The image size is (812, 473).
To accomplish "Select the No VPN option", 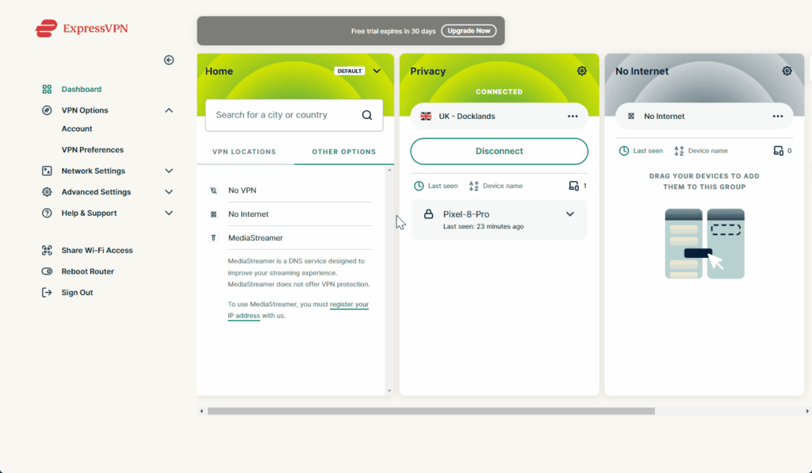I will pyautogui.click(x=242, y=190).
